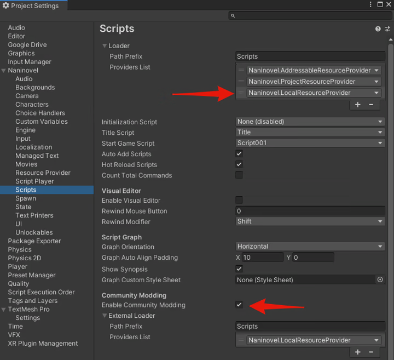Screen dimensions: 394x360
Task: Collapse the External Loader foldout
Action: 105,316
